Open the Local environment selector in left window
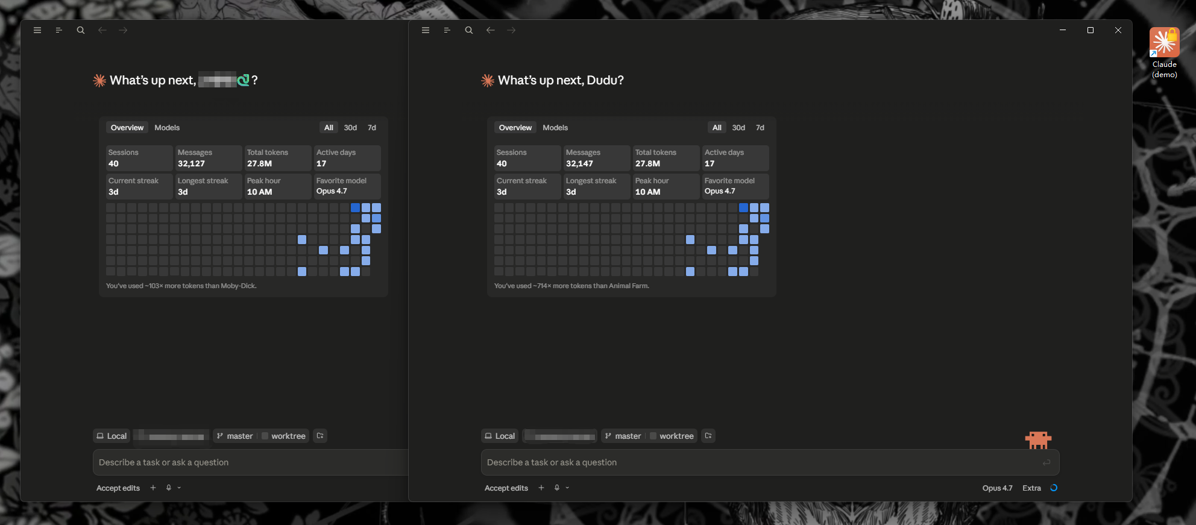 click(x=112, y=436)
